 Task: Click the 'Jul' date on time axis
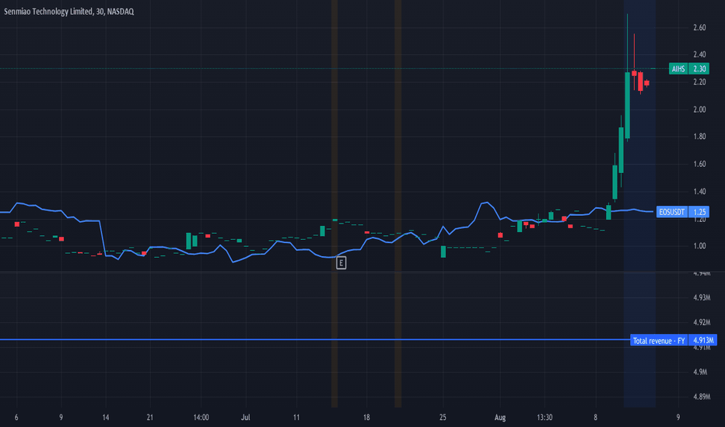click(246, 418)
